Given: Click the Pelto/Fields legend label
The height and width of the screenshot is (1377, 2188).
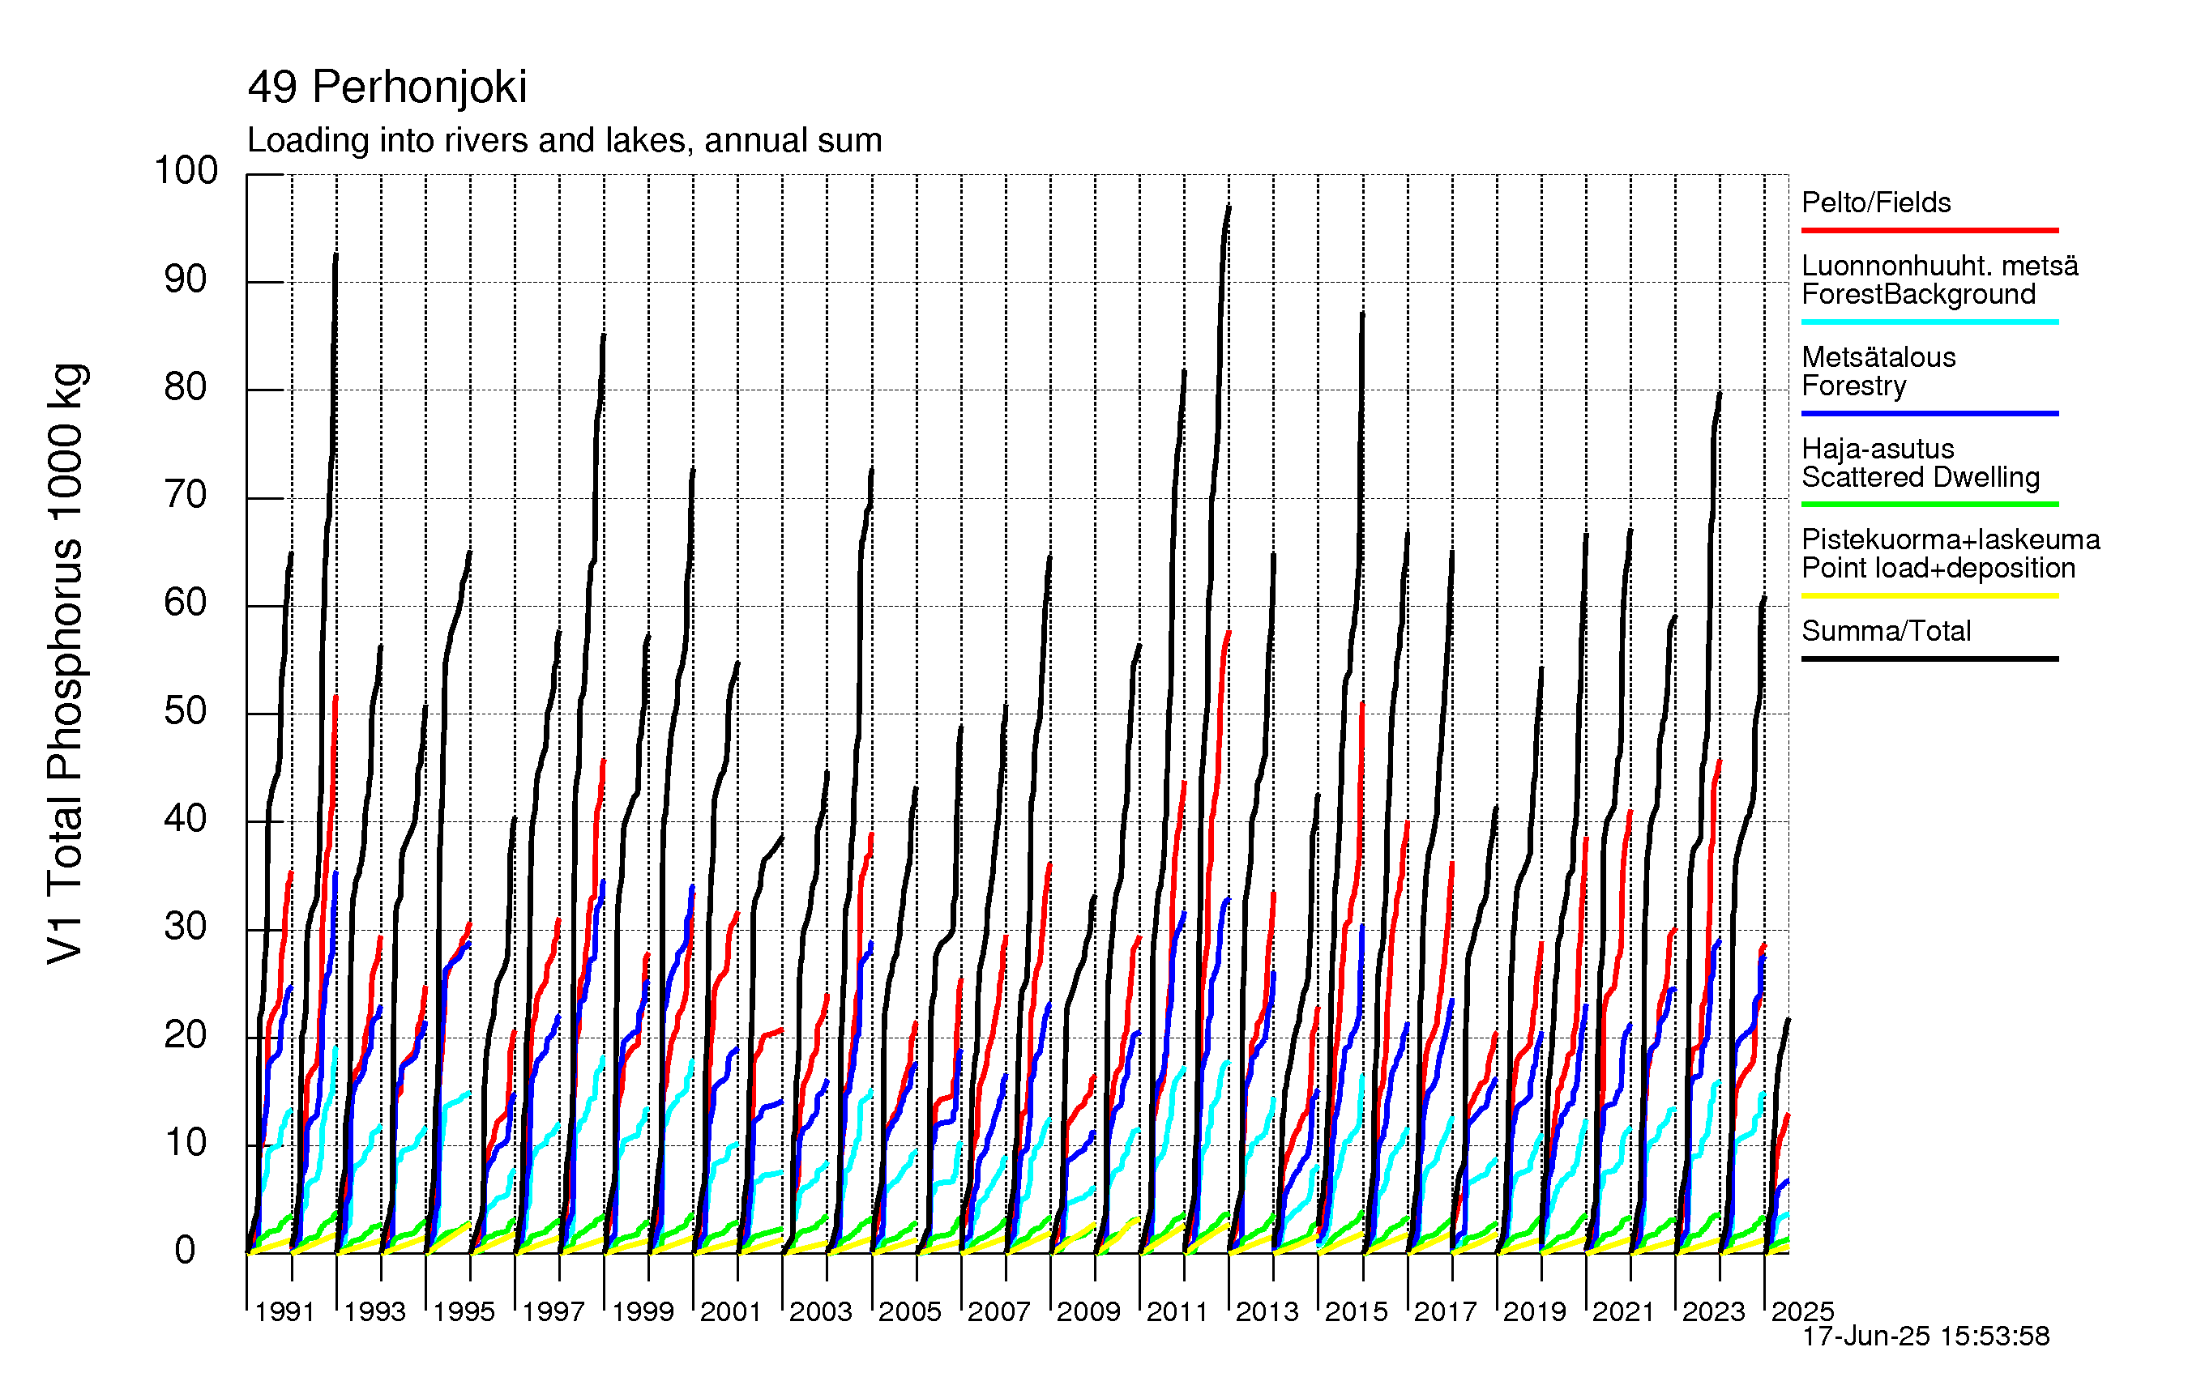Looking at the screenshot, I should coord(1875,202).
